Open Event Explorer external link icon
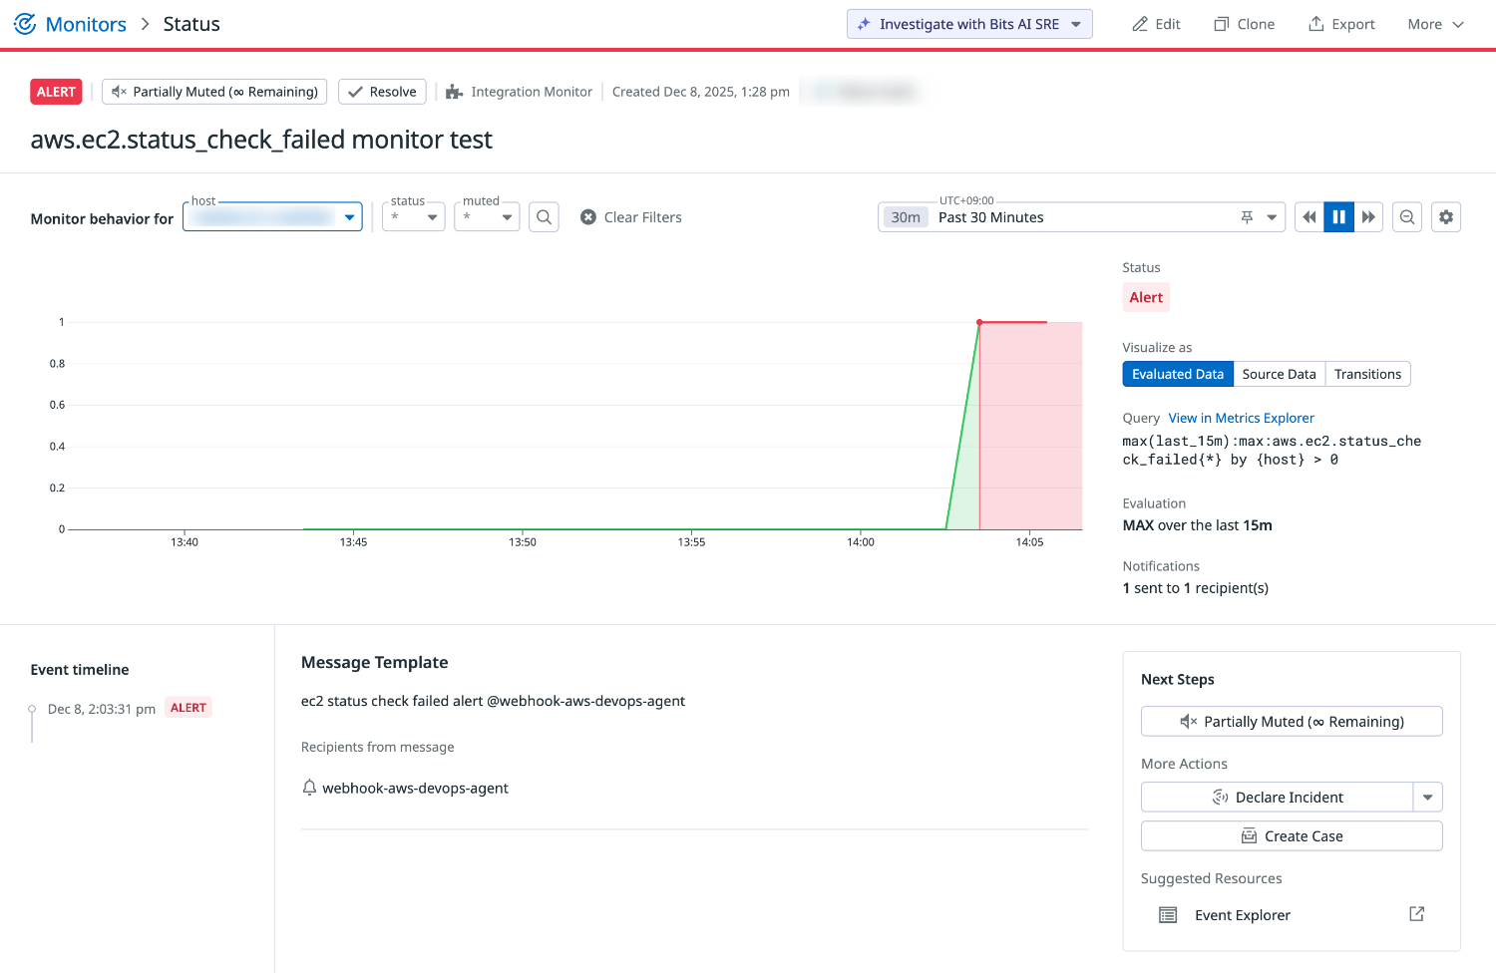Viewport: 1496px width, 973px height. point(1416,914)
